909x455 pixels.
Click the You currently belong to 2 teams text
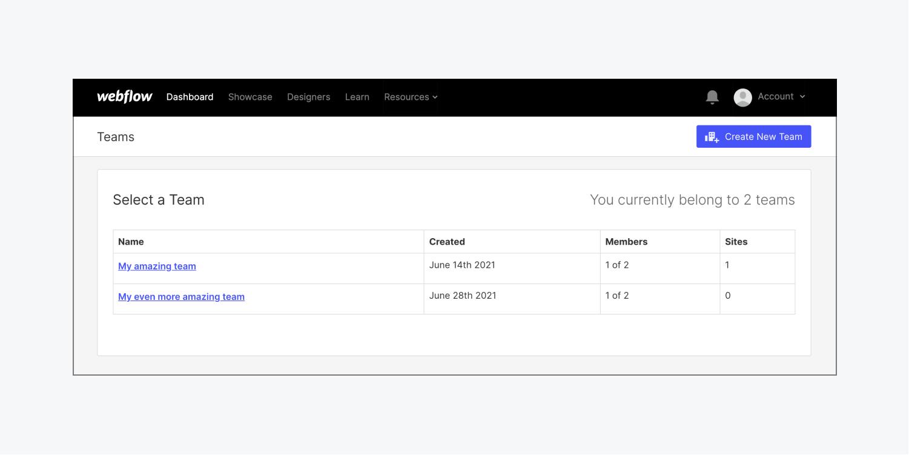coord(692,200)
